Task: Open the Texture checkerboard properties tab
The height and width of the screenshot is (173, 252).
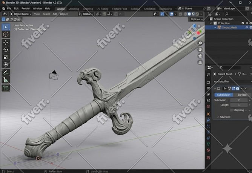Action: coord(208,158)
